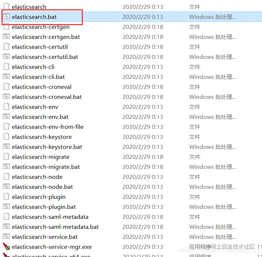
Task: Click the elasticsearch-migrate.bat batch icon
Action: [x=6, y=167]
